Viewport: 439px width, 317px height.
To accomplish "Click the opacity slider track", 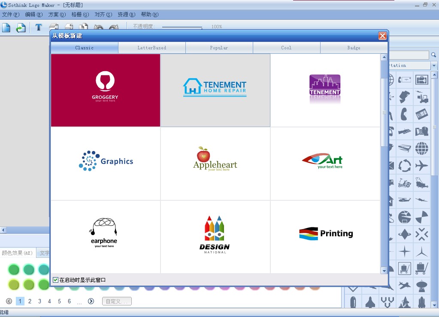I will (182, 27).
